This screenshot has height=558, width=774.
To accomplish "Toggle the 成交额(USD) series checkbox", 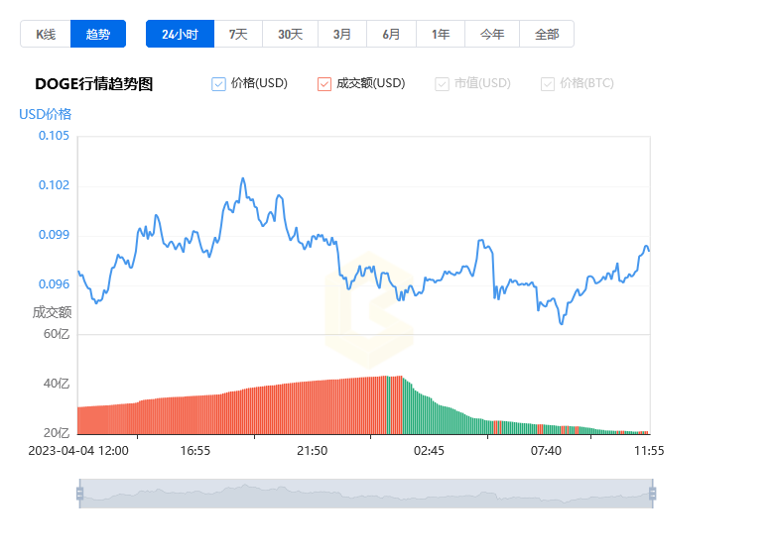I will tap(324, 84).
